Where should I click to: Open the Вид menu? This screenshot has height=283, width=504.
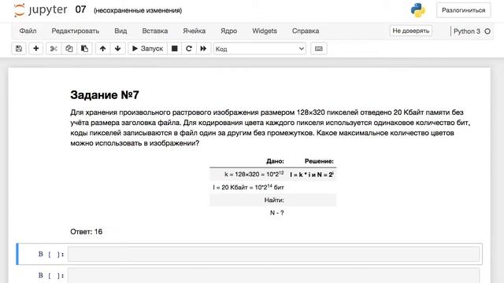[120, 31]
